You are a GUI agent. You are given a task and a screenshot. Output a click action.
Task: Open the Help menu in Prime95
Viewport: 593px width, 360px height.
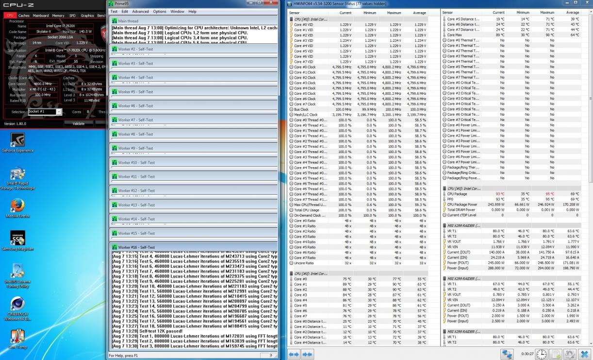pos(193,11)
